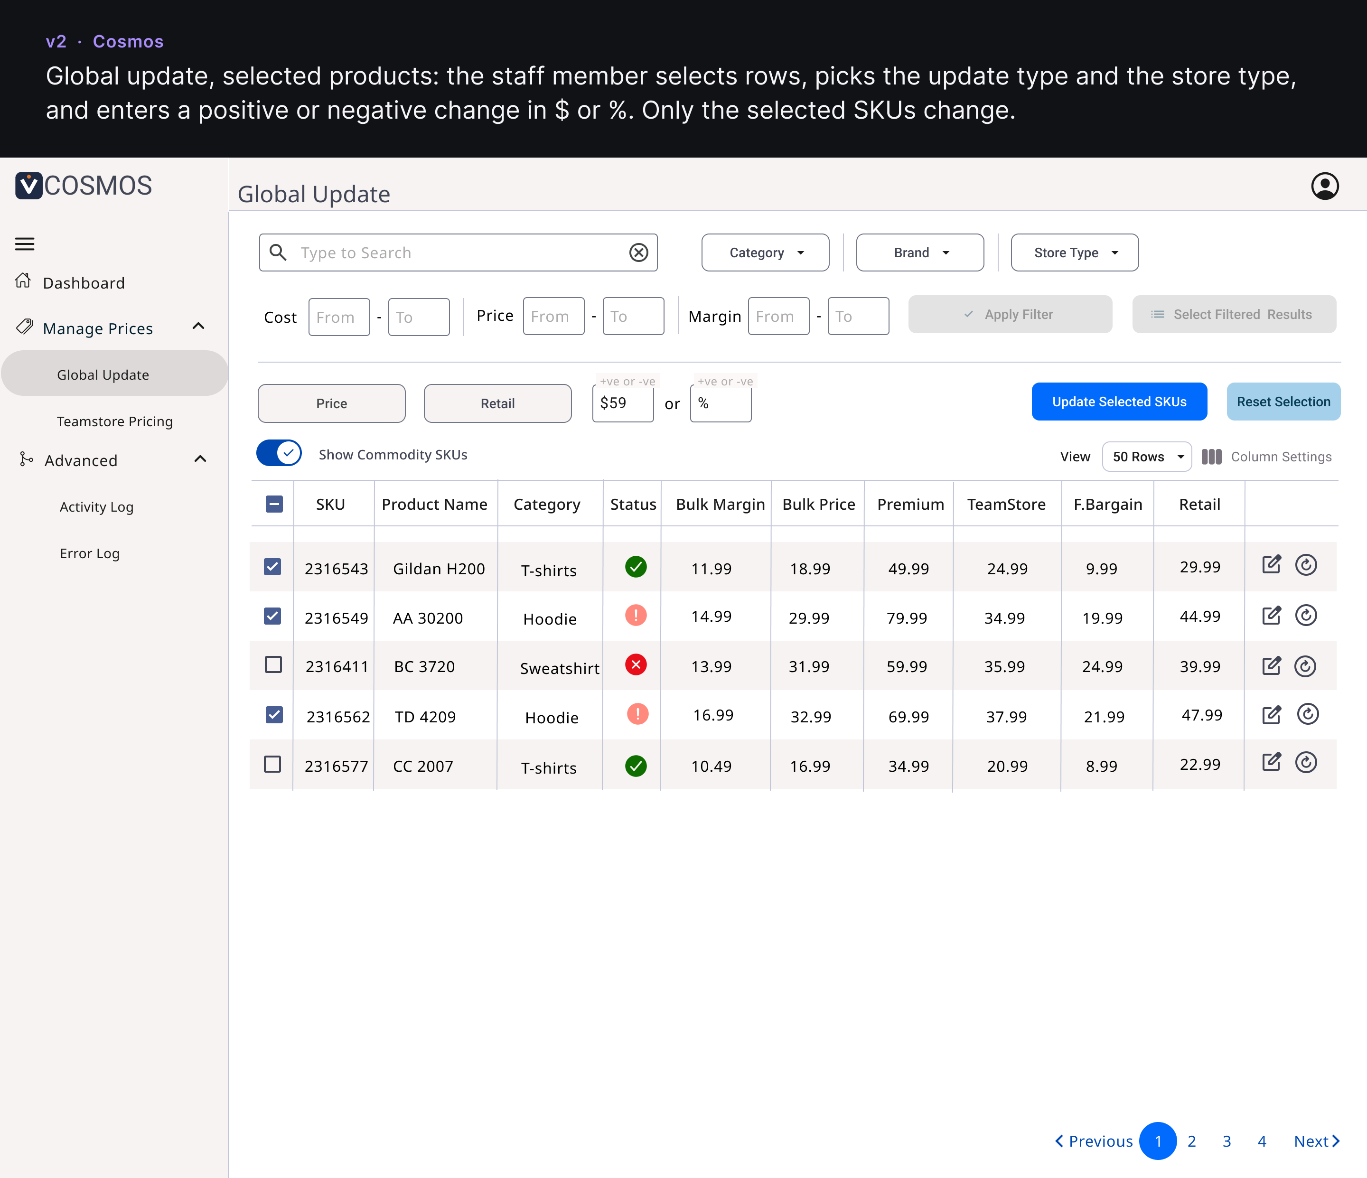Turn off Show Commodity SKUs switch
1367x1178 pixels.
click(279, 453)
